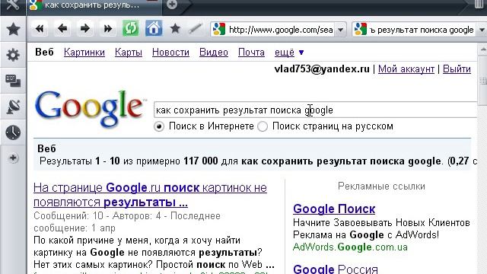Screen dimensions: 487x274
Task: Open the Почта link
Action: tap(251, 53)
